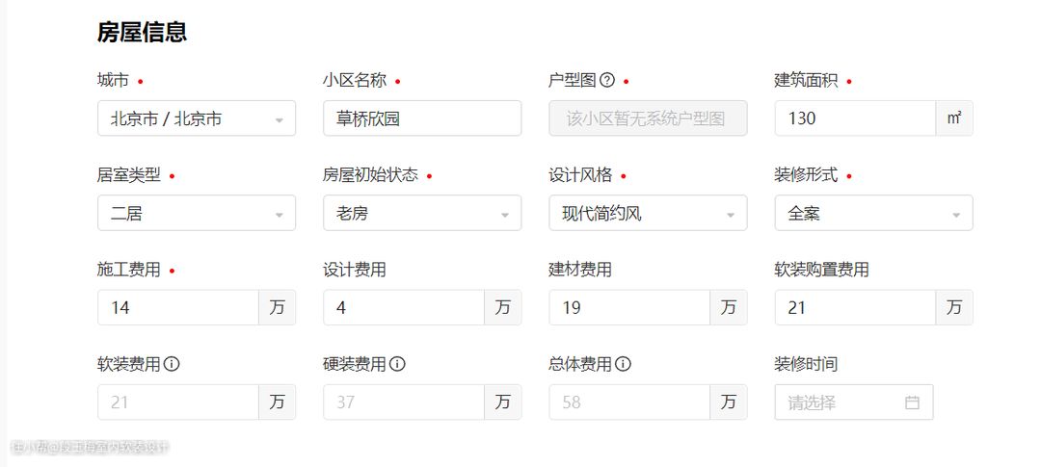Select the 建材费用 input showing 19

pos(629,308)
